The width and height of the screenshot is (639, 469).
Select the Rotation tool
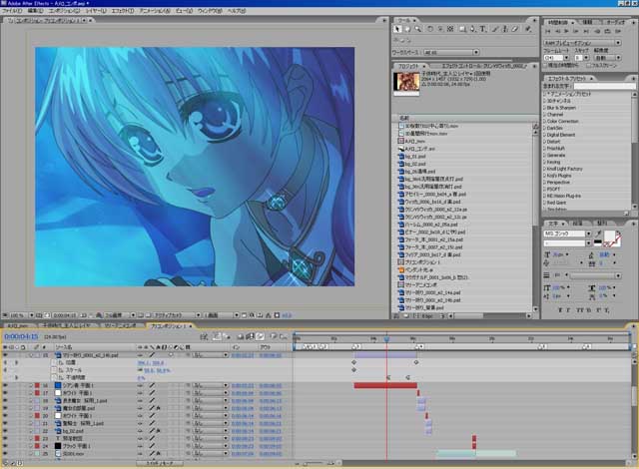click(430, 29)
